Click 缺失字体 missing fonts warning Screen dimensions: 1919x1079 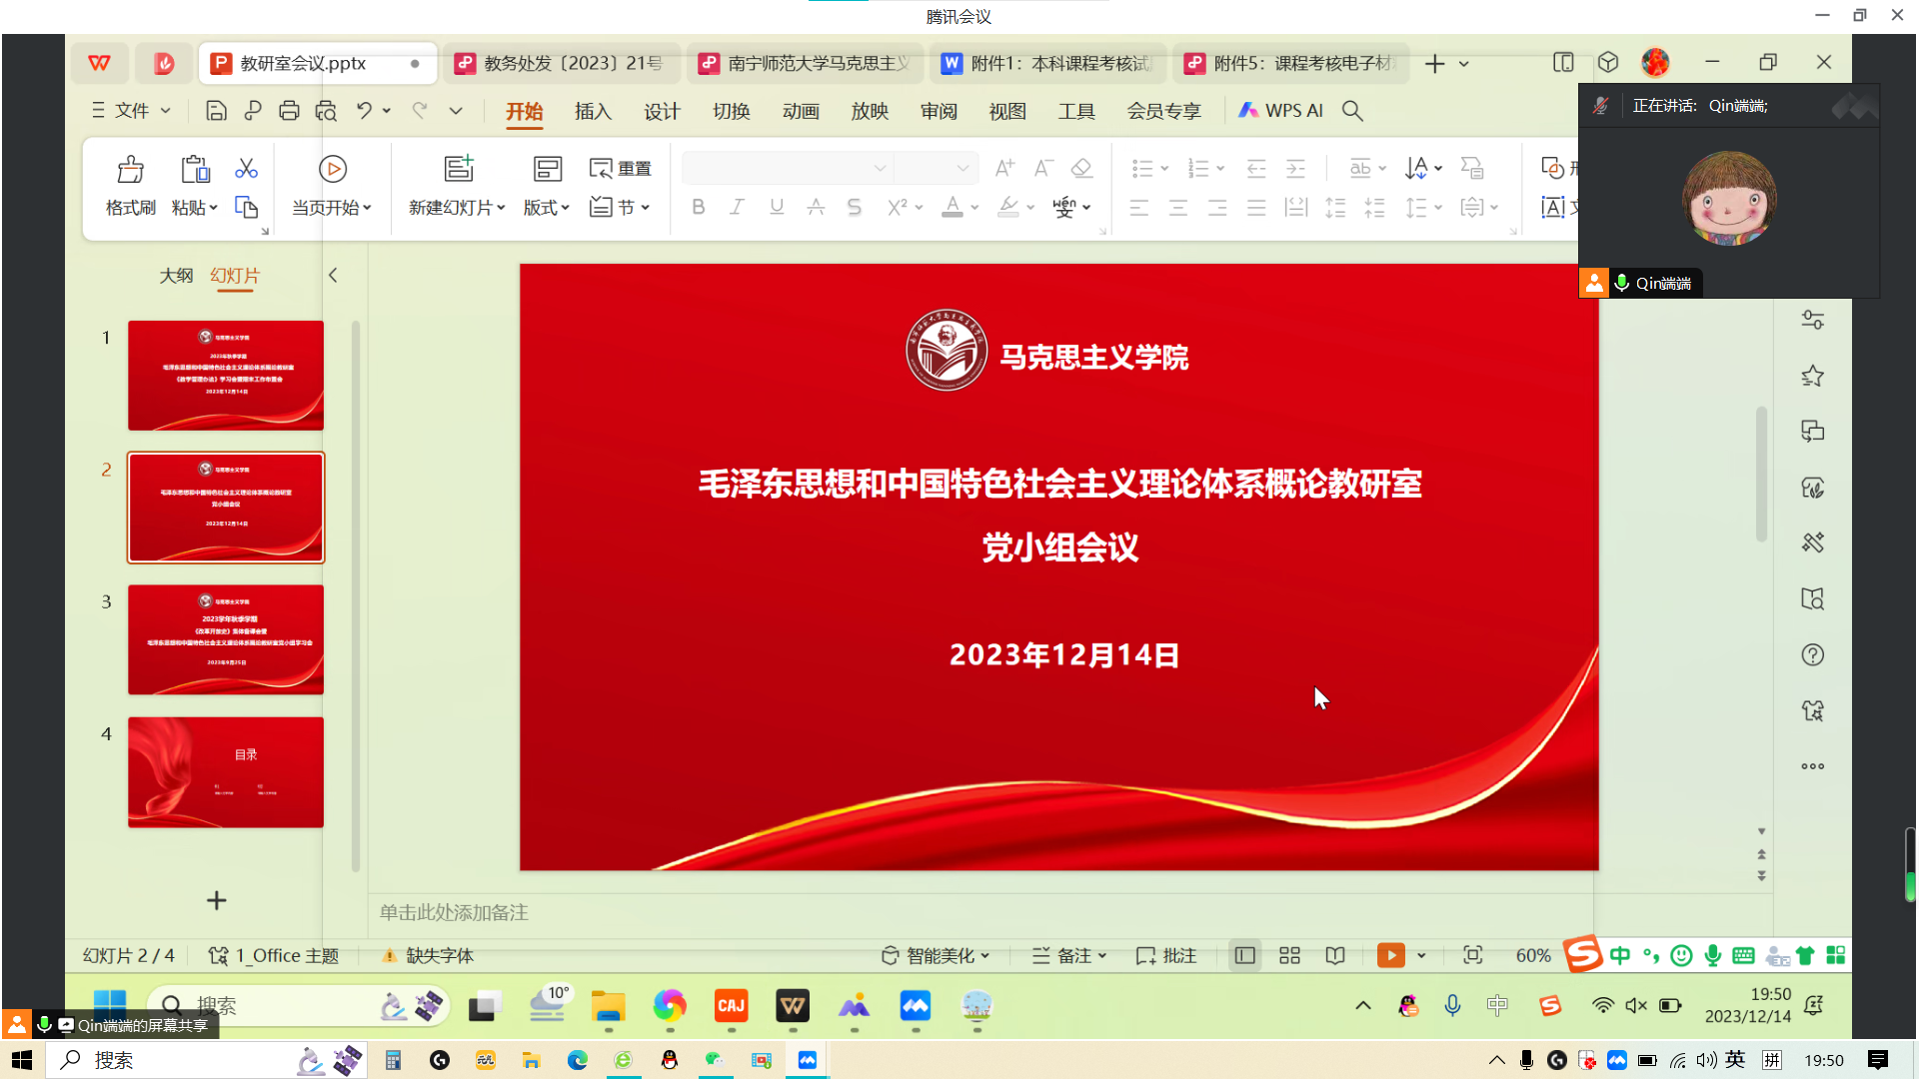click(x=428, y=956)
